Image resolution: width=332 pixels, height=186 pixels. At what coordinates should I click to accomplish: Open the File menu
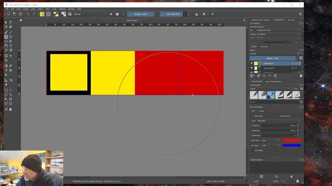click(7, 9)
